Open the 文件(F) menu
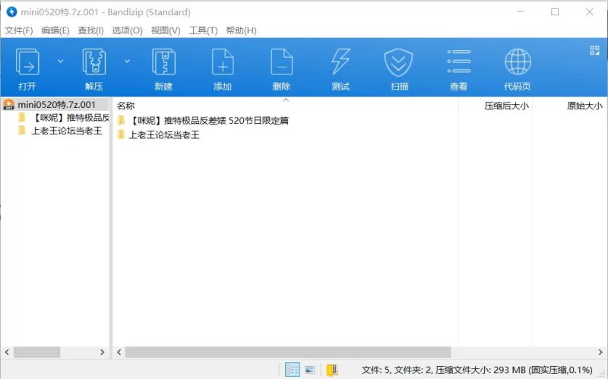The width and height of the screenshot is (608, 379). coord(18,30)
